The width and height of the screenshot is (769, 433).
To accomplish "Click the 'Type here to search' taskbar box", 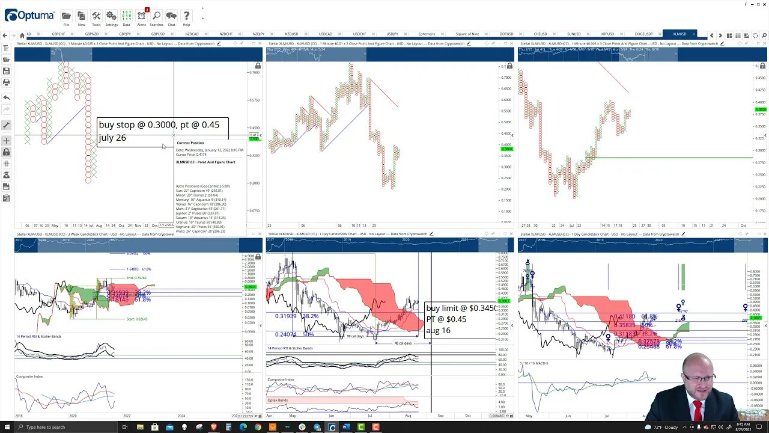I will coord(66,427).
